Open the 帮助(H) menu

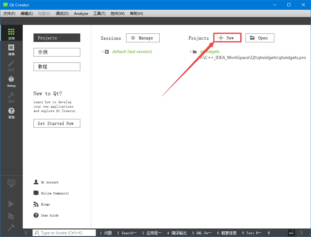(x=137, y=14)
